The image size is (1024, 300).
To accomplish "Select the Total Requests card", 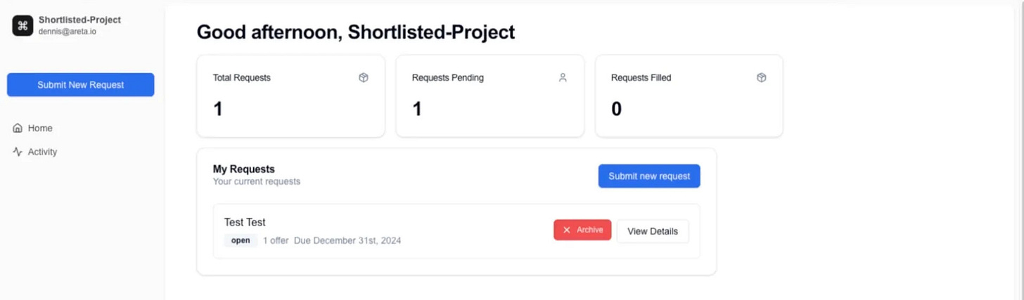I will (290, 96).
